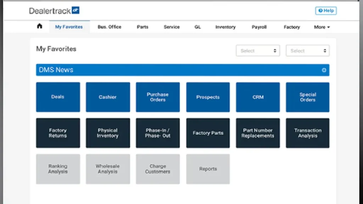Switch to the Parts tab
Screen dimensions: 363x204
point(143,27)
